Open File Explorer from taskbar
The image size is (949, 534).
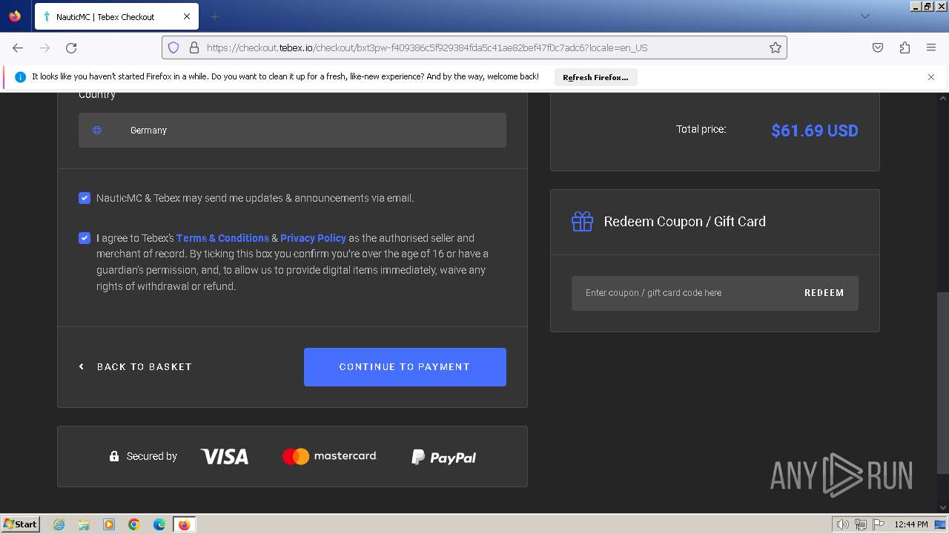coord(84,524)
